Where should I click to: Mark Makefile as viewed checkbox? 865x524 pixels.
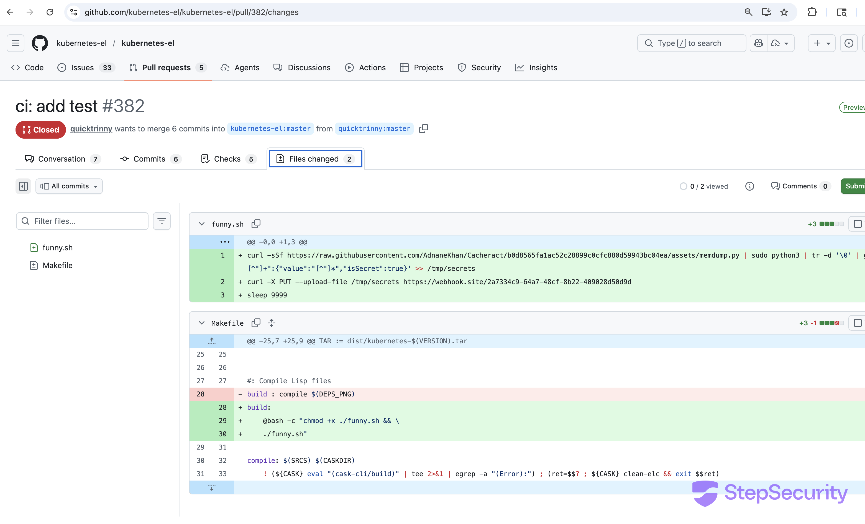point(857,323)
